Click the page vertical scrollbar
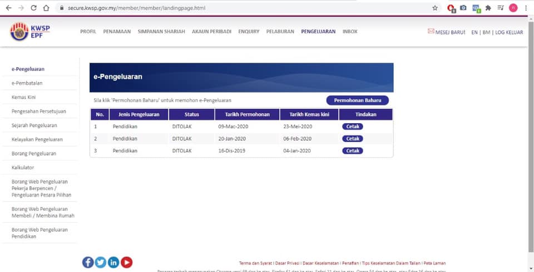 (x=531, y=136)
